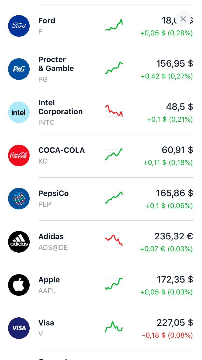The image size is (202, 360).
Task: Select the Apple 172,35 $ price
Action: click(x=175, y=280)
